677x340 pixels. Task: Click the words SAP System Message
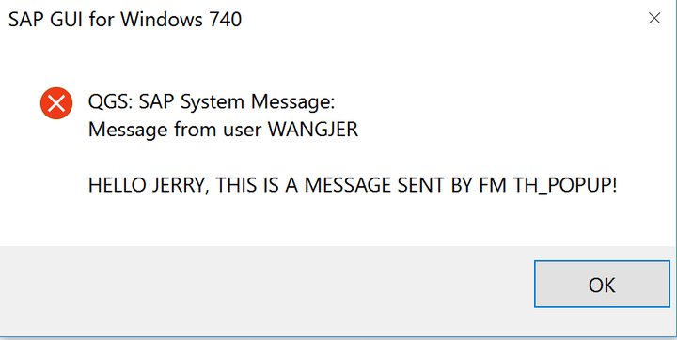[237, 102]
